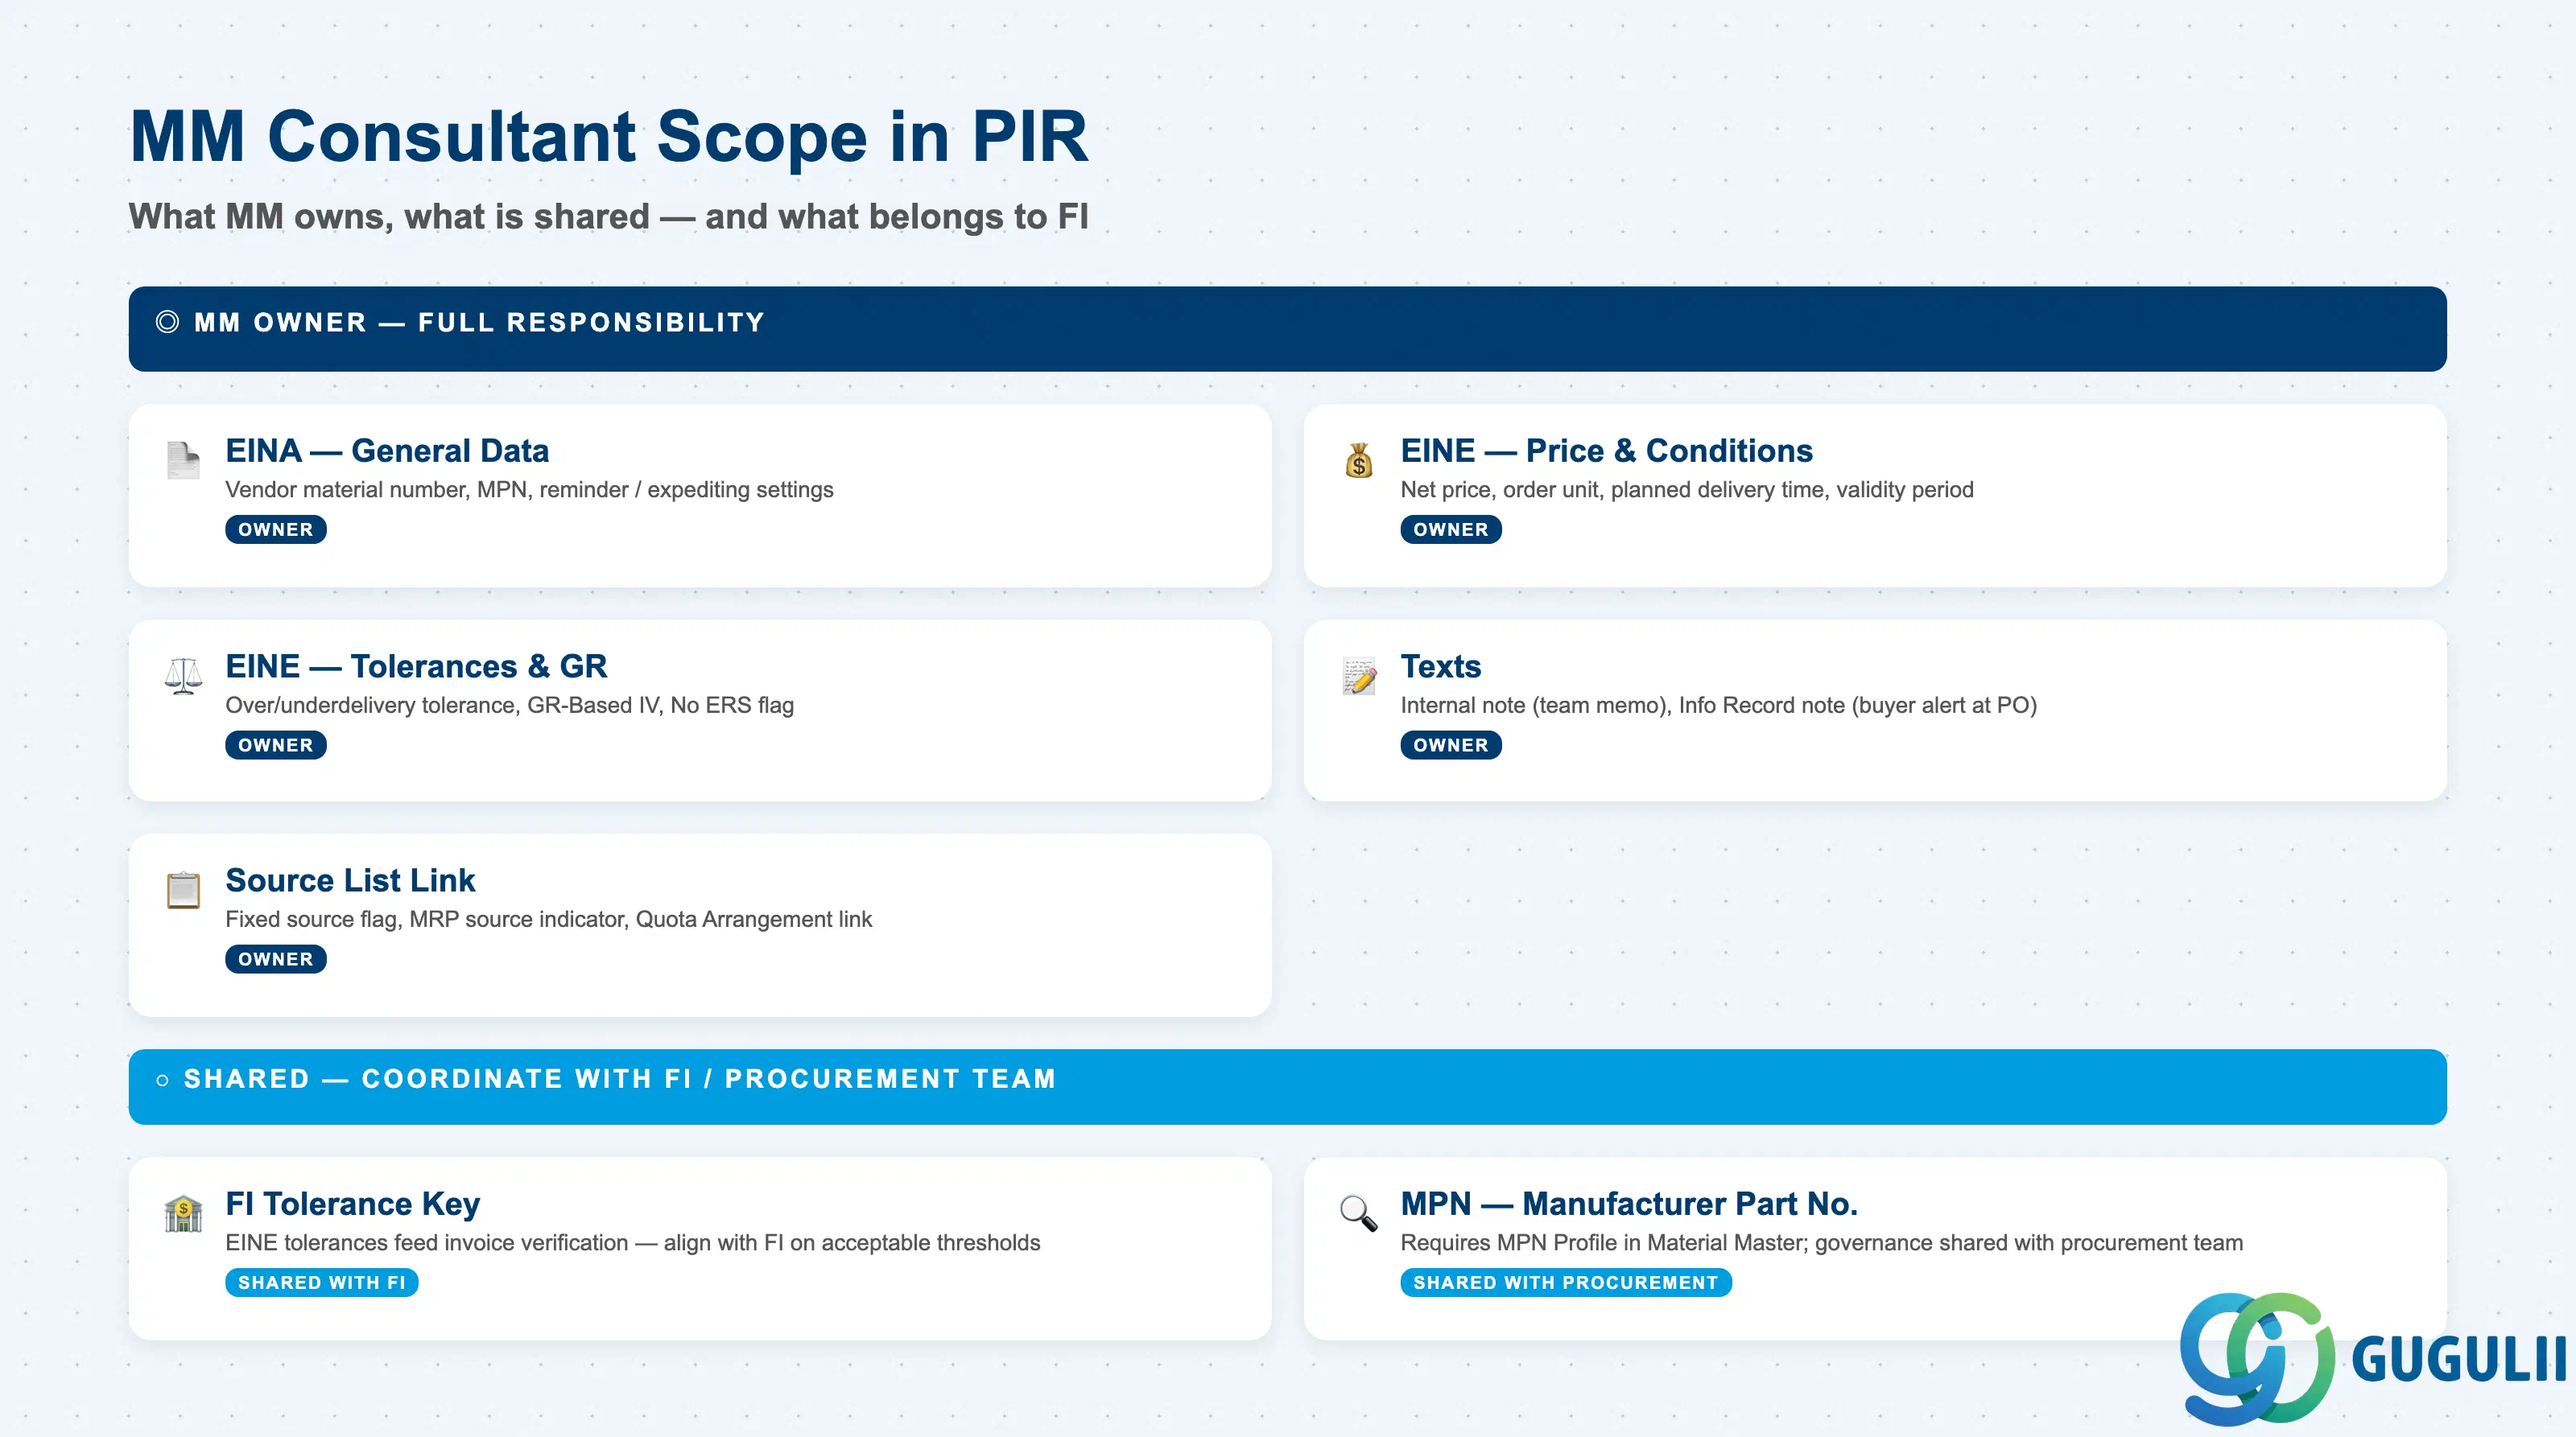Click the 'EINE — Tolerances & GR' heading
Image resolution: width=2576 pixels, height=1437 pixels.
point(416,666)
